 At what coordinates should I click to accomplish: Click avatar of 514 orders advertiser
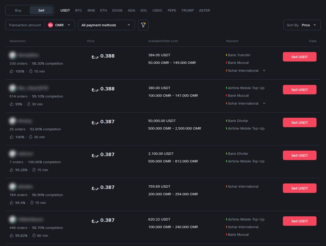pos(12,88)
